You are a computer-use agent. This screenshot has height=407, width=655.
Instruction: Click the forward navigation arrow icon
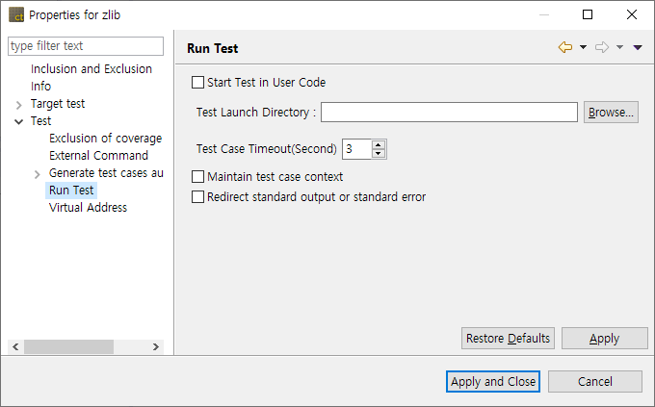tap(602, 48)
